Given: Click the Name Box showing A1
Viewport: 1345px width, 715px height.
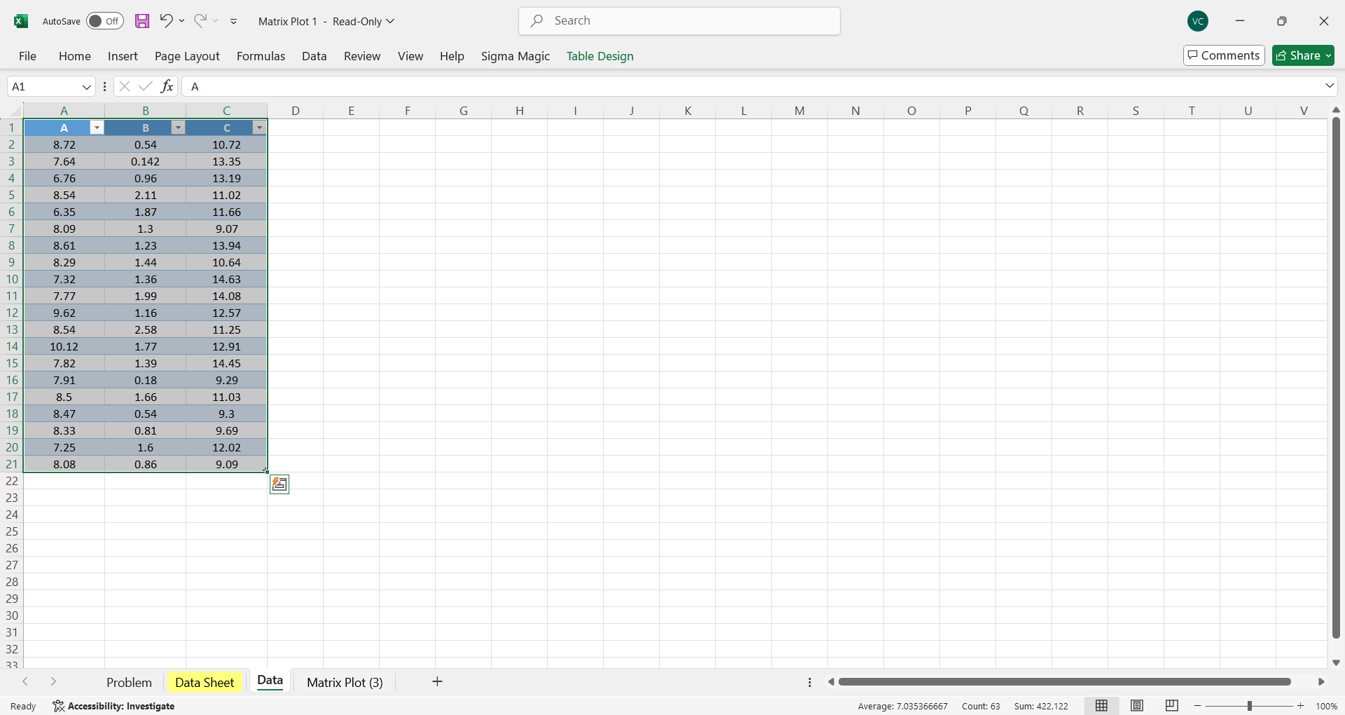Looking at the screenshot, I should 43,86.
